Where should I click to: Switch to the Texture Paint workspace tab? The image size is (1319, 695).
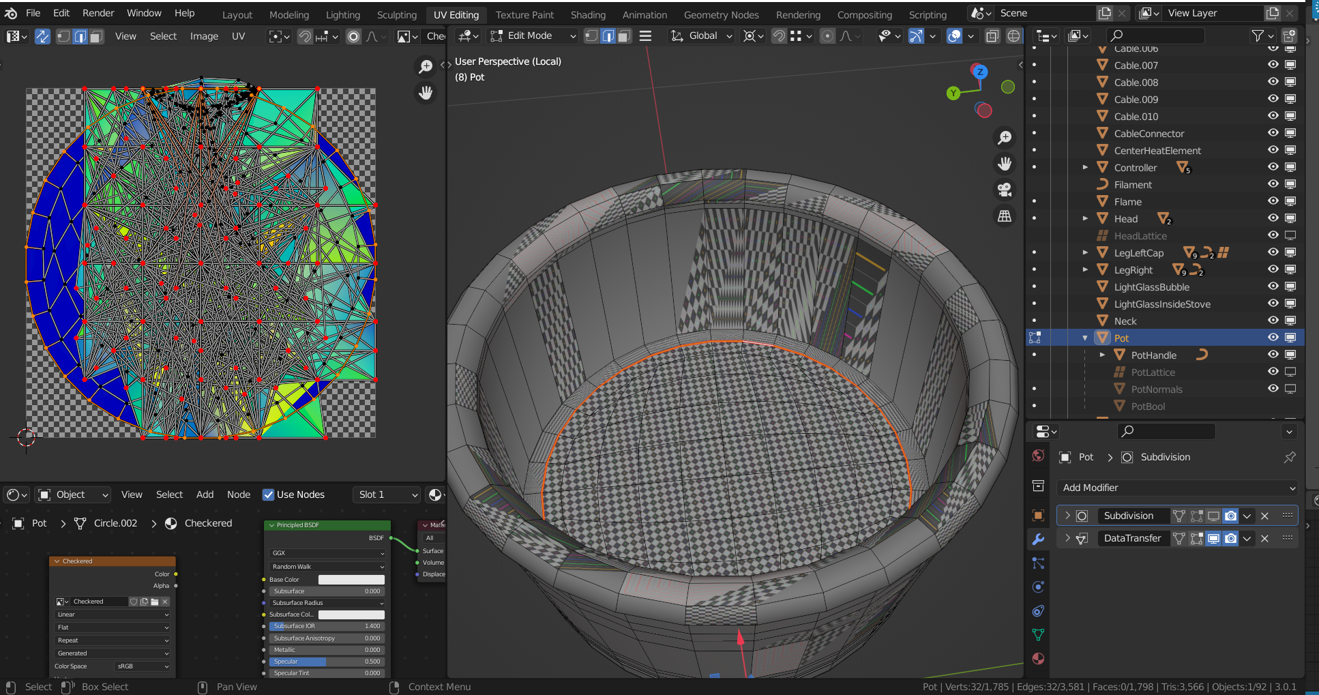coord(524,14)
